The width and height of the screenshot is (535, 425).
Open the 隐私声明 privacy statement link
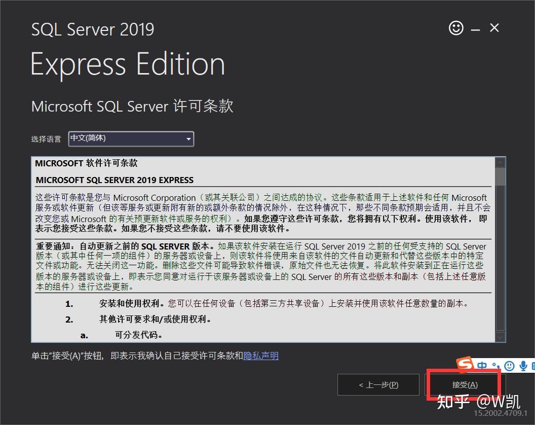tap(261, 356)
